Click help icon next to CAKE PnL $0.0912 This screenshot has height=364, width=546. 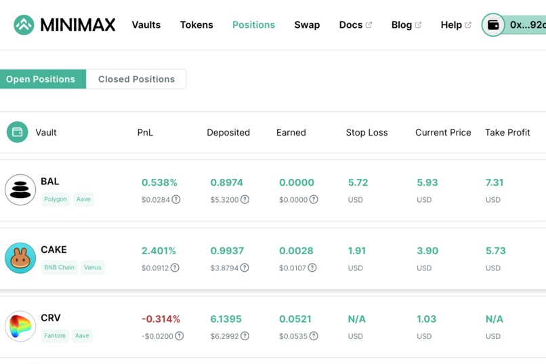[175, 268]
